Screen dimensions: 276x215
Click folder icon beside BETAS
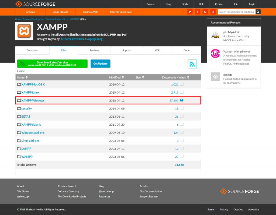(19, 116)
